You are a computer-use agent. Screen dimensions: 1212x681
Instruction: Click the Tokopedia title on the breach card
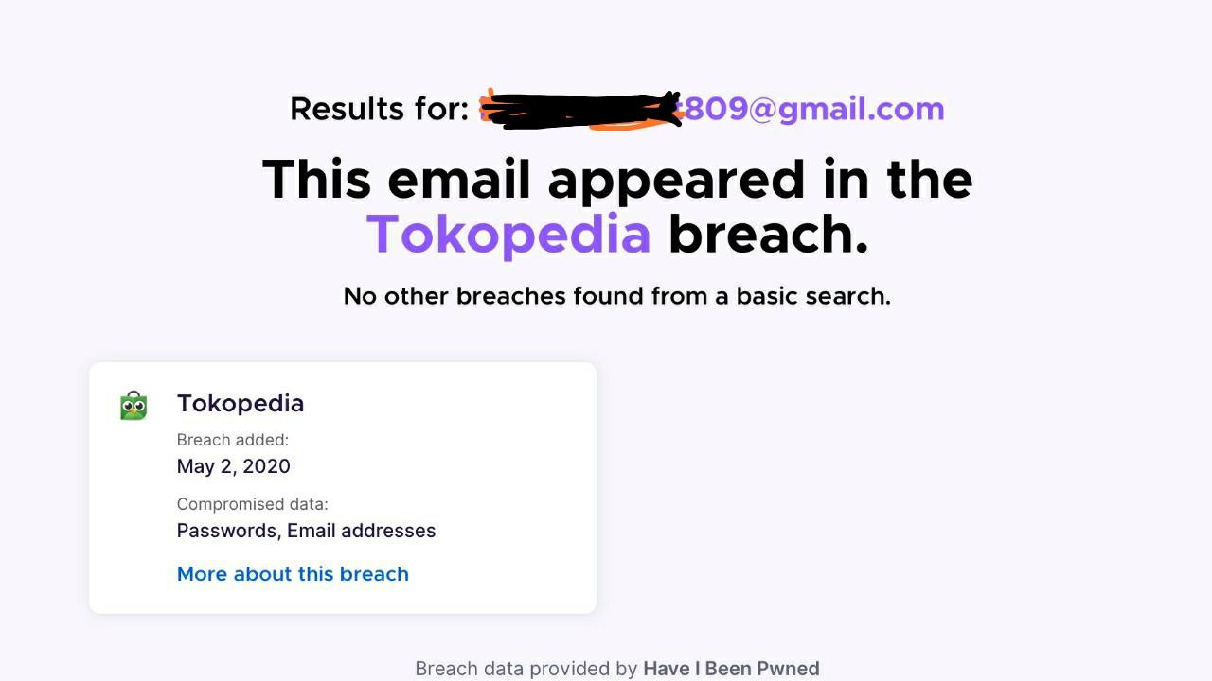[x=240, y=403]
